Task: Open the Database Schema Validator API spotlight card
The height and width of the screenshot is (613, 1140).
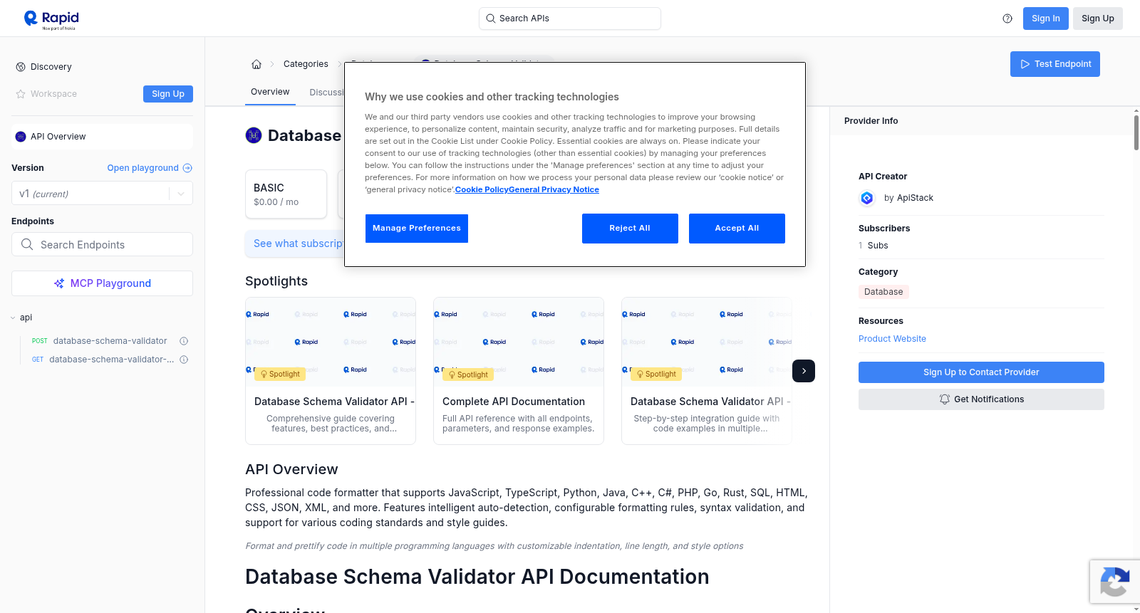Action: [331, 371]
